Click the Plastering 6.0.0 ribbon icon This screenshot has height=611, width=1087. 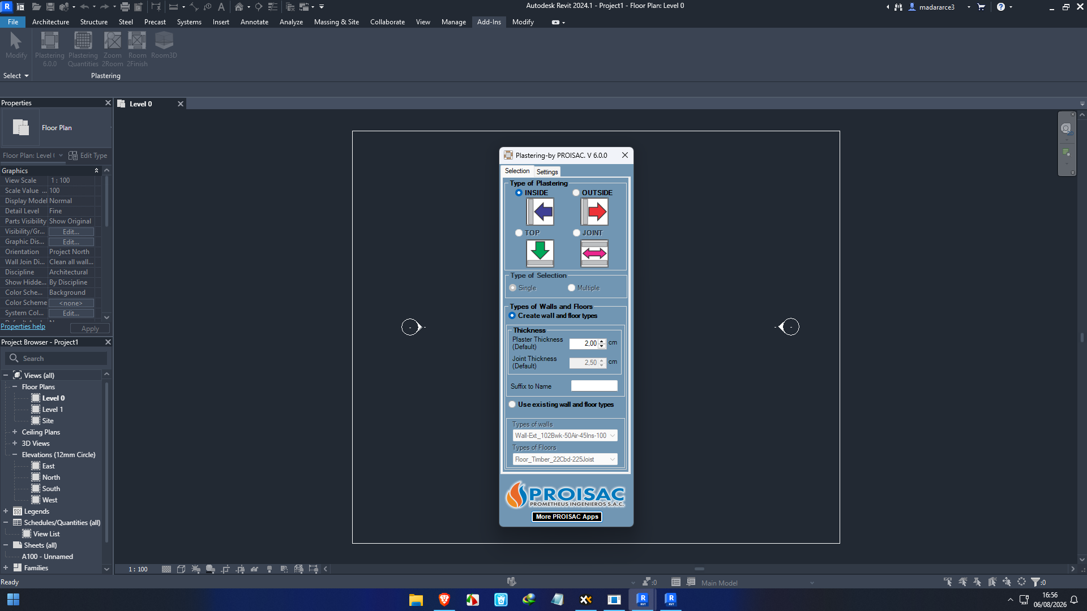[x=50, y=49]
